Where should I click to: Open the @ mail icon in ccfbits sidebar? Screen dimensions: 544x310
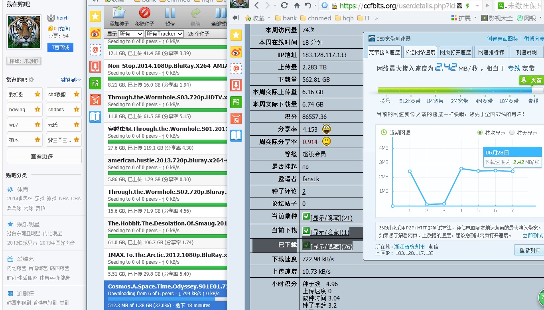coord(236,68)
